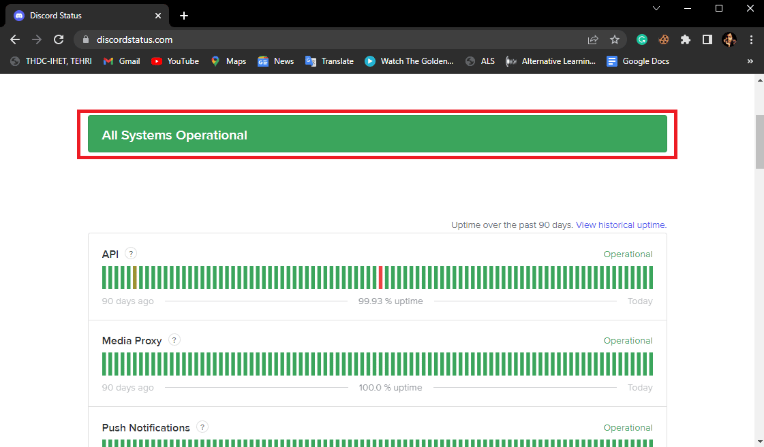Viewport: 764px width, 447px height.
Task: Open the THDC-IHET, TEHRI bookmark
Action: click(x=51, y=61)
